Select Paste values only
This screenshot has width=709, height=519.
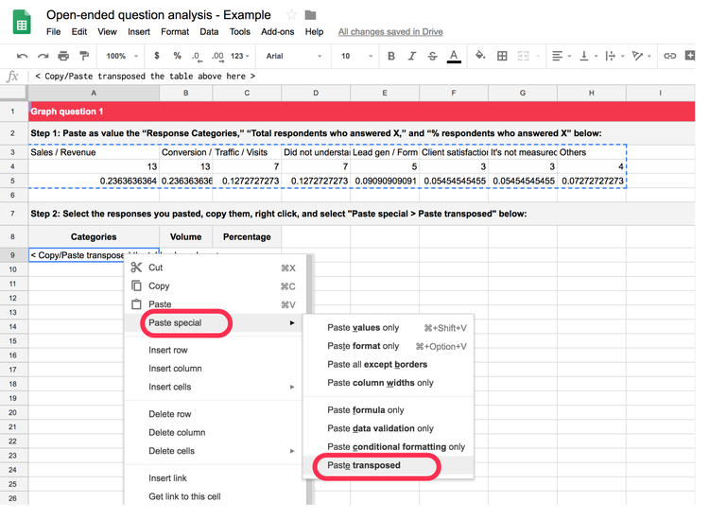[x=389, y=328]
